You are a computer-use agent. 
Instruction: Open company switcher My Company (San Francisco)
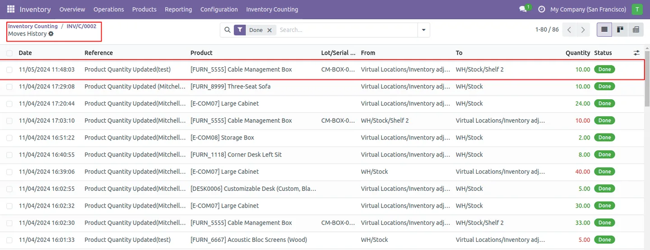(x=588, y=9)
